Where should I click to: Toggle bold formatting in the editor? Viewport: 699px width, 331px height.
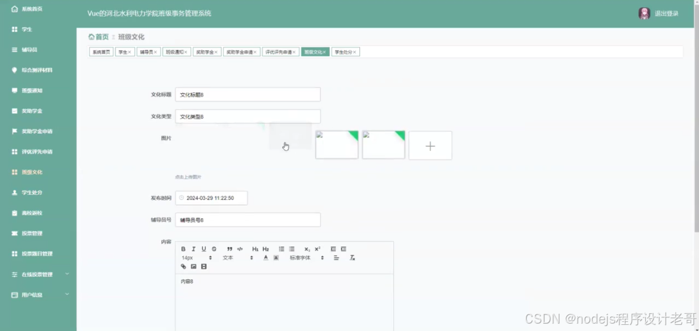pos(183,249)
